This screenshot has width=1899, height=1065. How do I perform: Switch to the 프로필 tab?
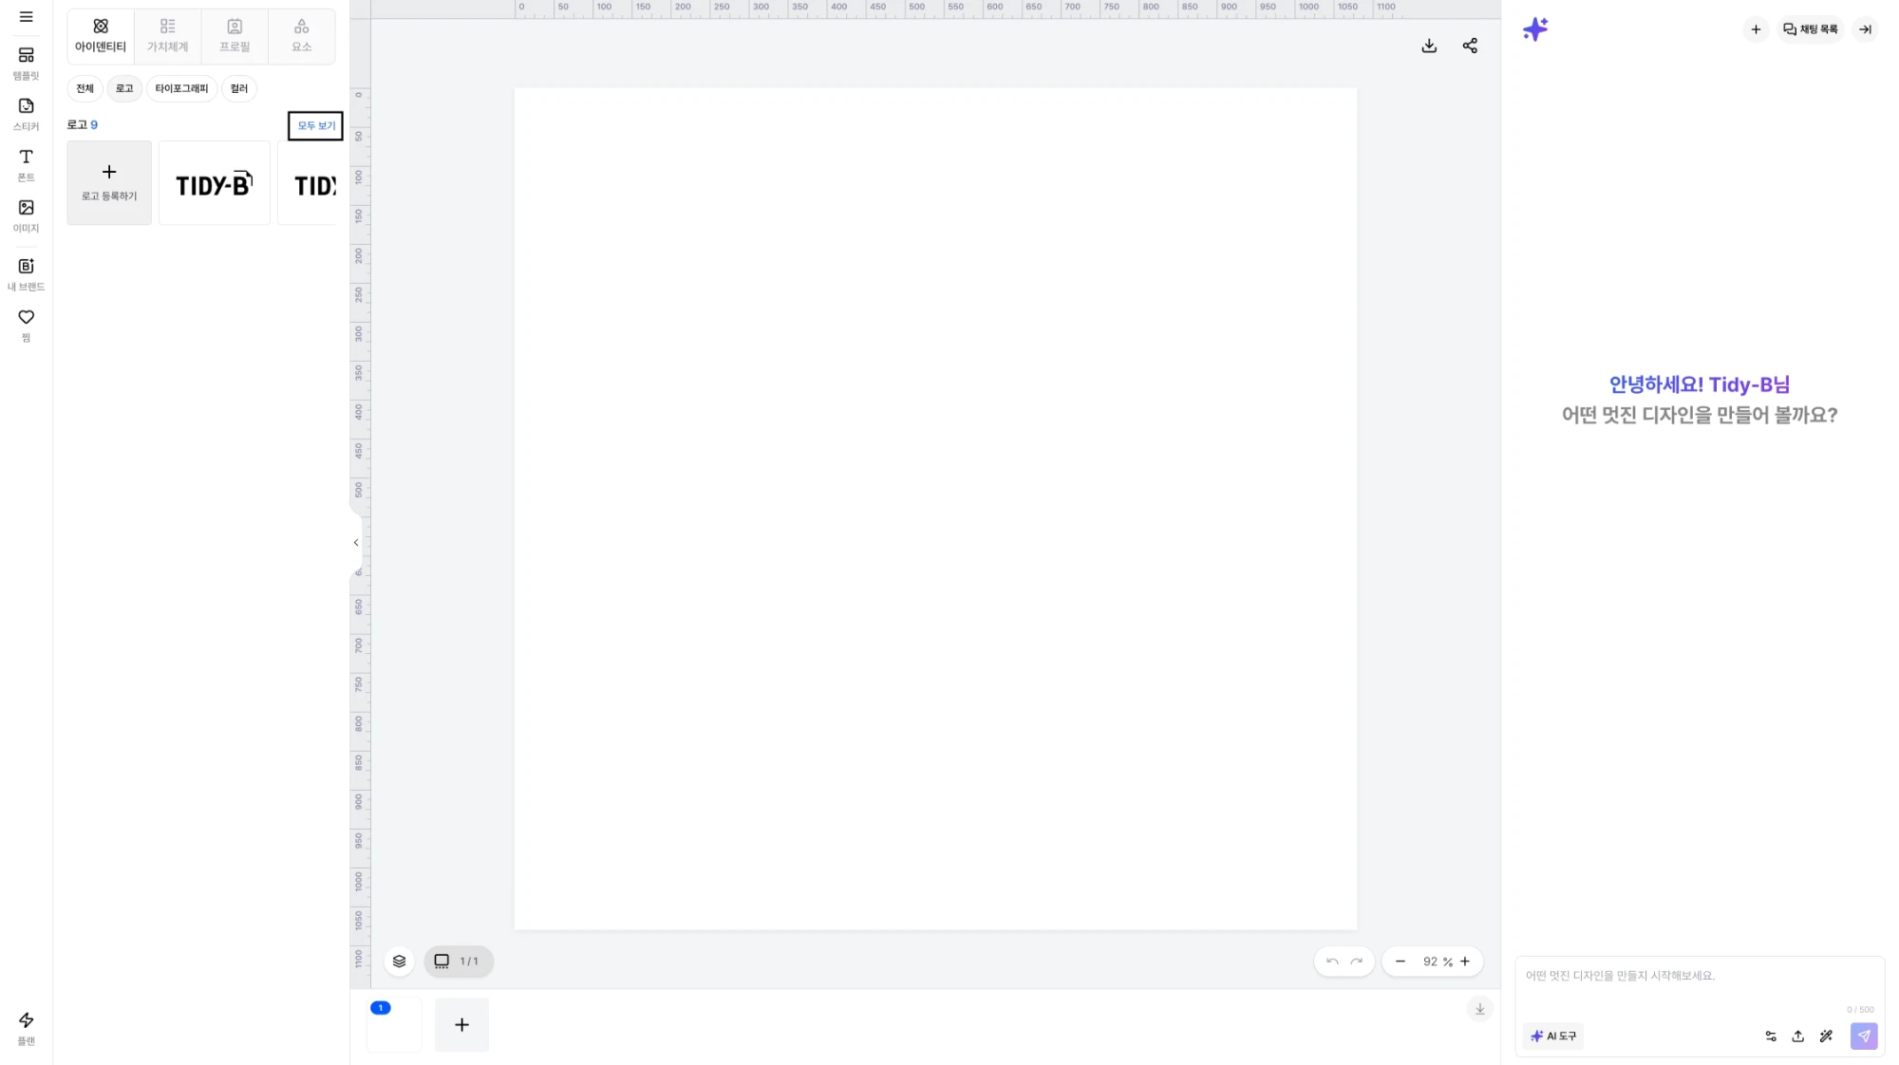[x=235, y=36]
